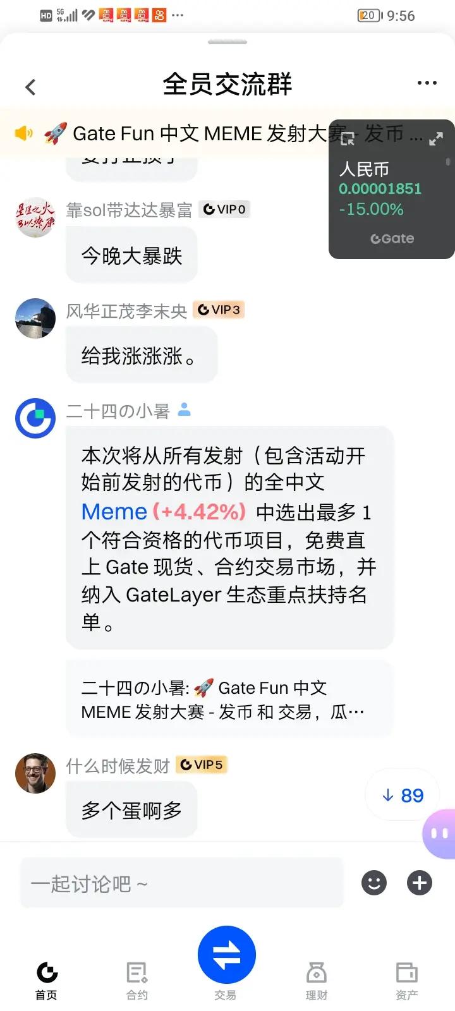The height and width of the screenshot is (1011, 455).
Task: Tap the central 交易 trade button
Action: click(226, 955)
